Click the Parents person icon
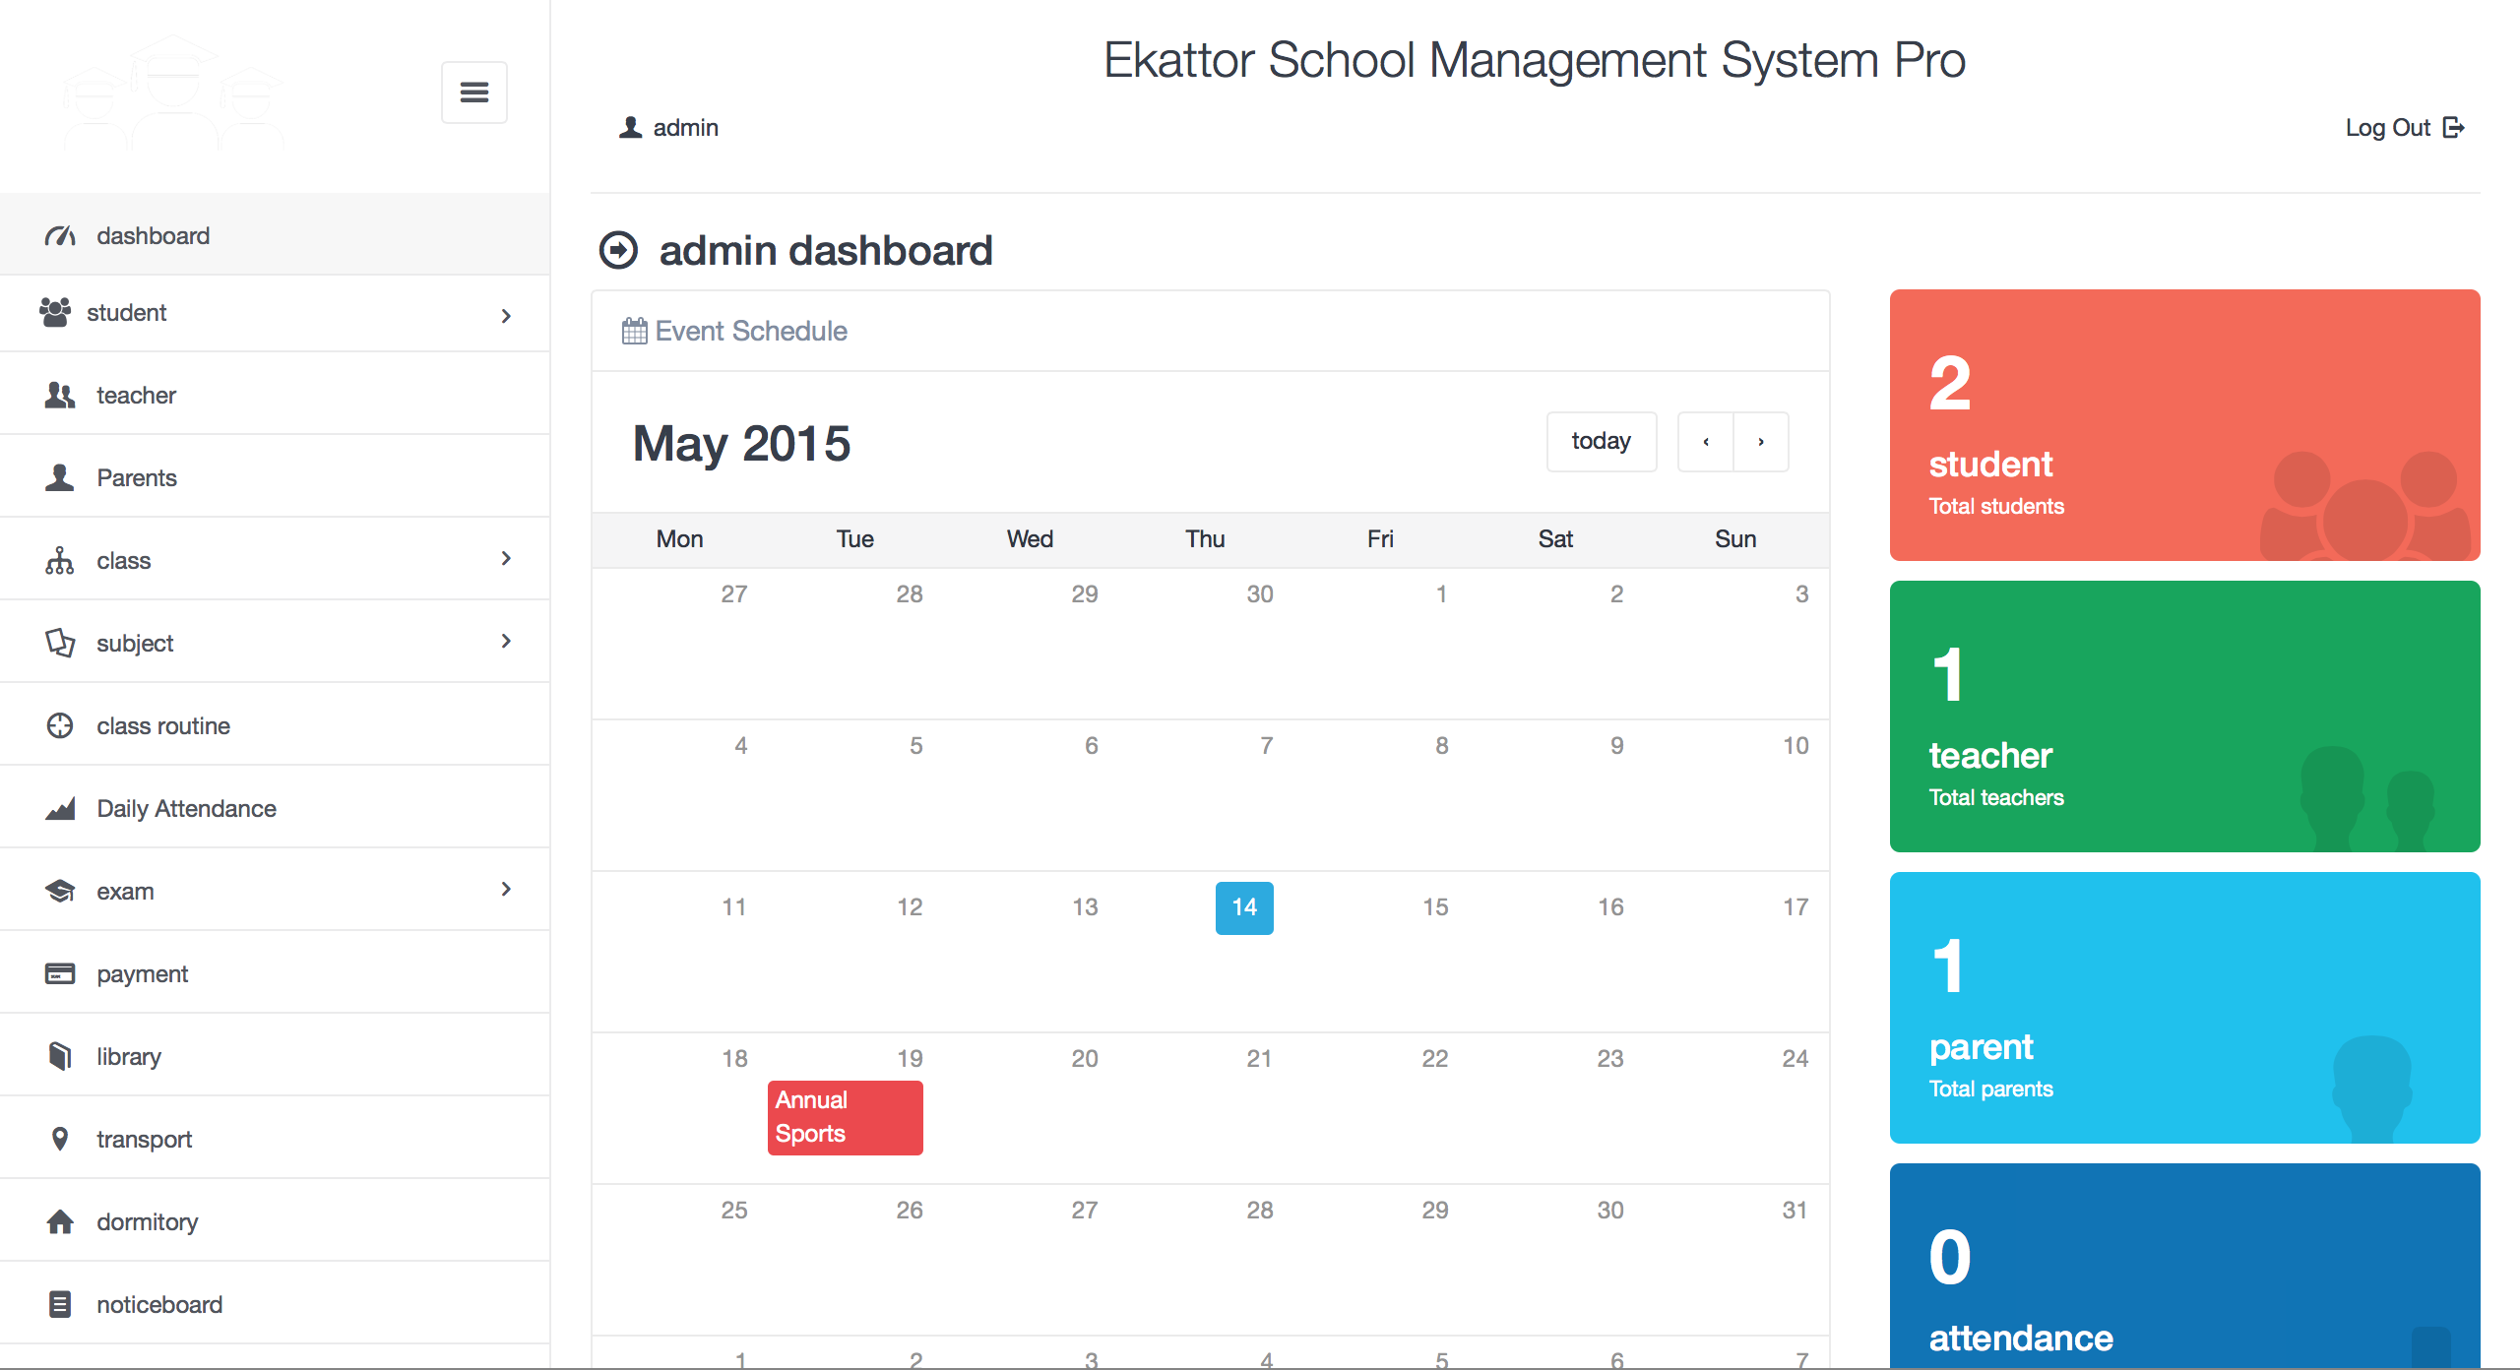The image size is (2520, 1370). 58,477
